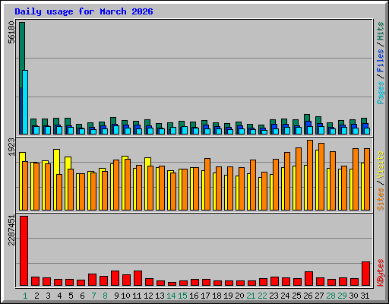Screen dimensions: 389x304
Task: Click the red KBytes bar for day 9
Action: click(115, 278)
